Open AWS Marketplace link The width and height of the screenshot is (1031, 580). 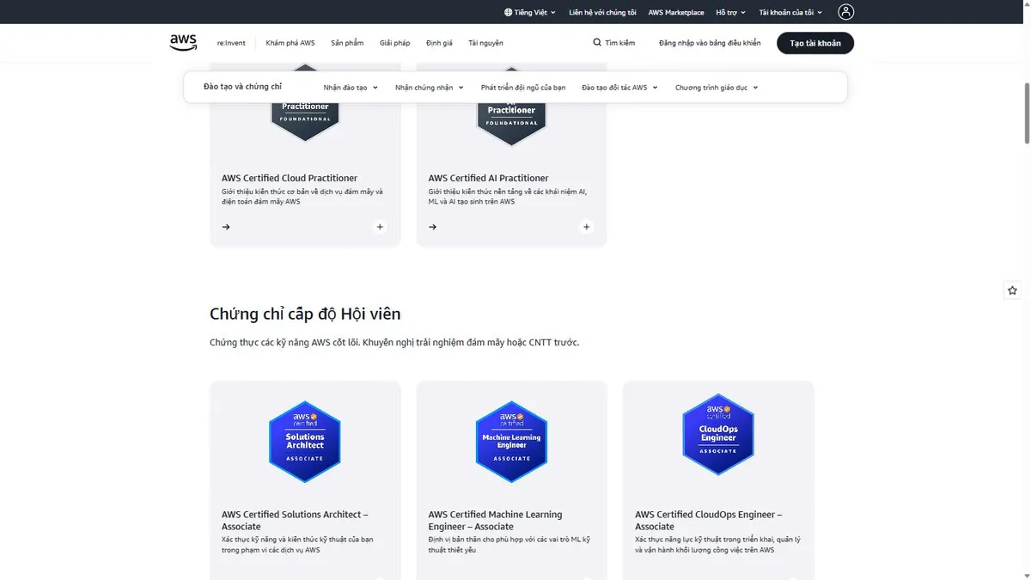click(676, 13)
